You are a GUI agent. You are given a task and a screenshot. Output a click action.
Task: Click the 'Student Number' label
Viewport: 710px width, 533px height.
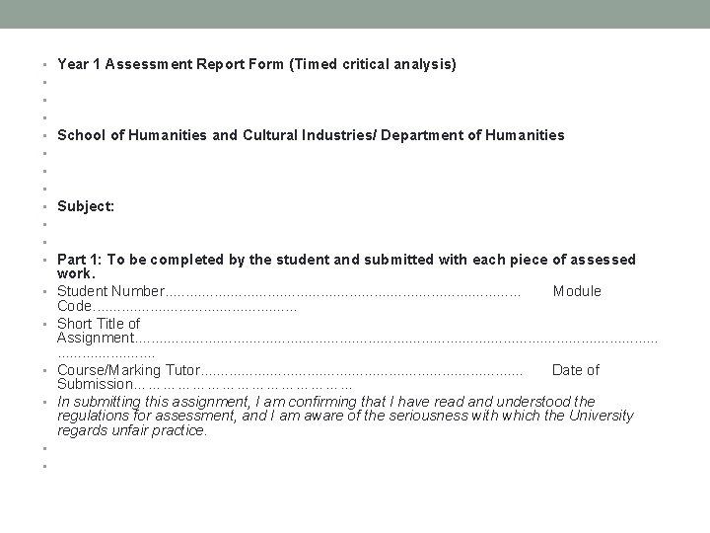coord(110,290)
